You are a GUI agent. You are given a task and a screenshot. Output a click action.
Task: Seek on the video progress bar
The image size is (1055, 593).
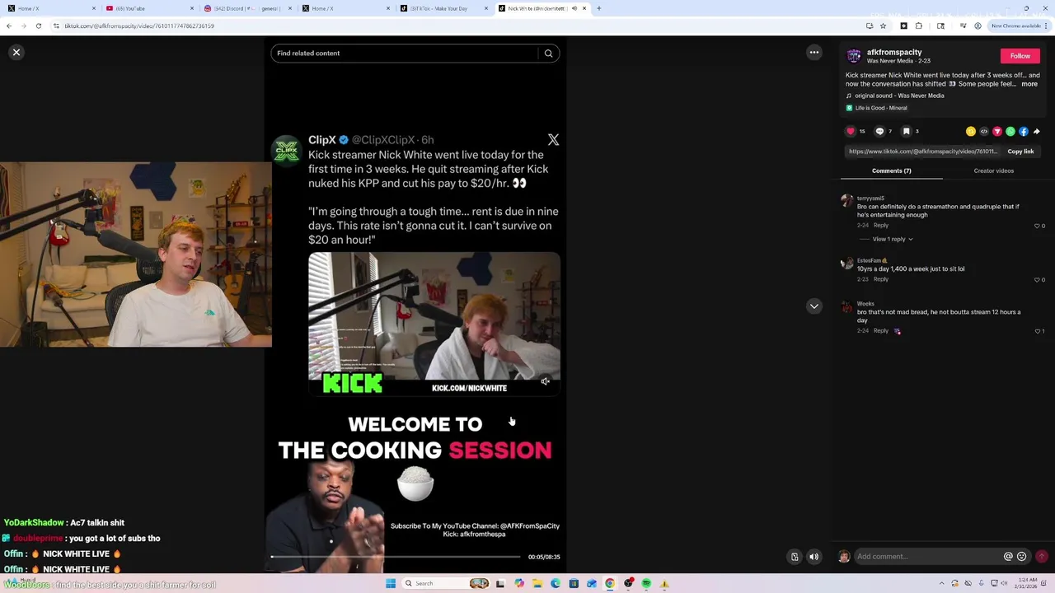tap(396, 557)
